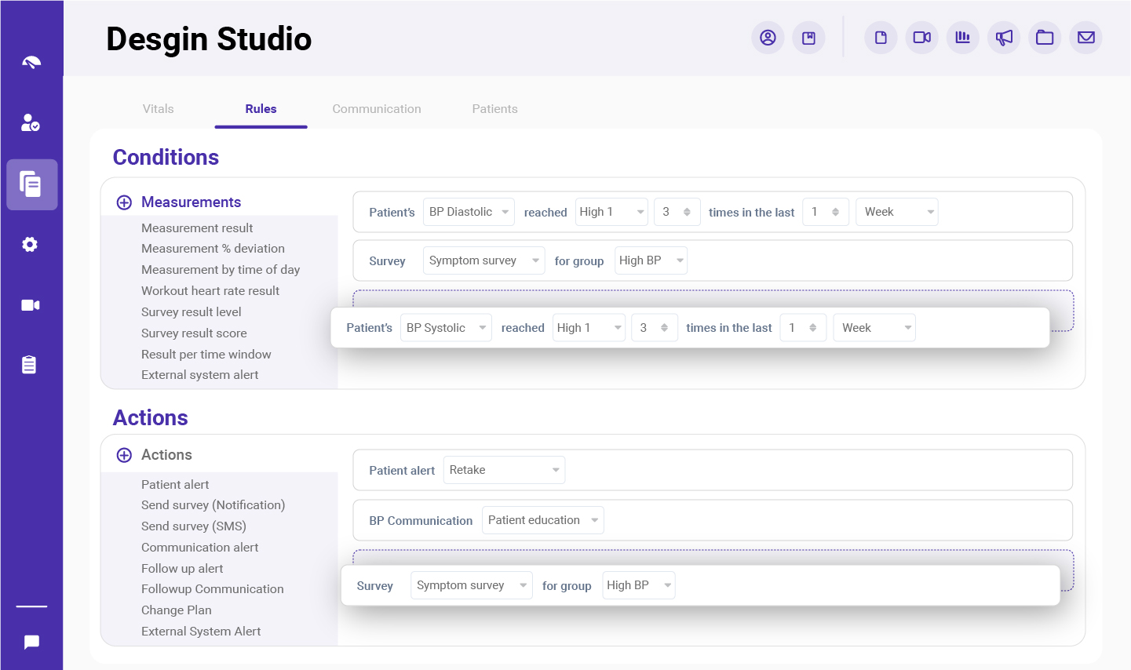Image resolution: width=1131 pixels, height=670 pixels.
Task: Open the BP Diastolic dropdown
Action: (x=469, y=212)
